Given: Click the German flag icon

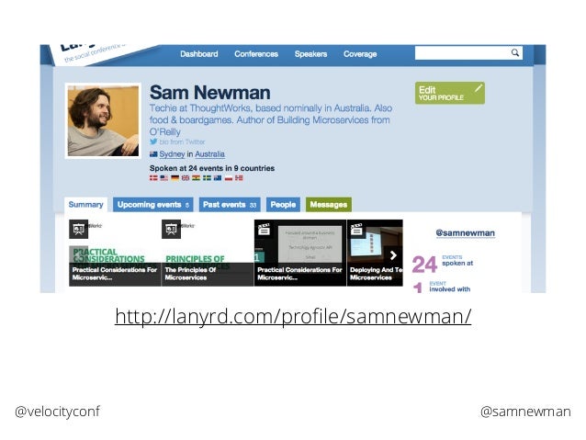Looking at the screenshot, I should [x=175, y=178].
